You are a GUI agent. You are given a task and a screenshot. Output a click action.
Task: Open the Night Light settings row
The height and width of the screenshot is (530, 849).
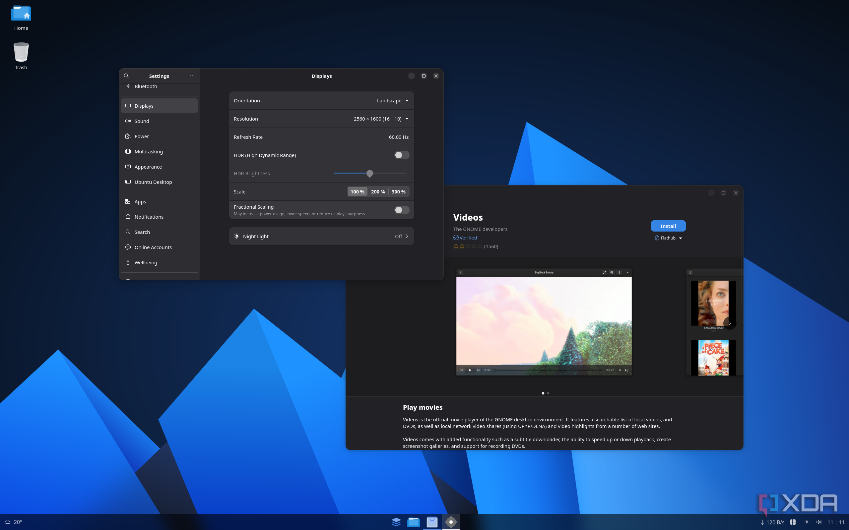tap(321, 236)
